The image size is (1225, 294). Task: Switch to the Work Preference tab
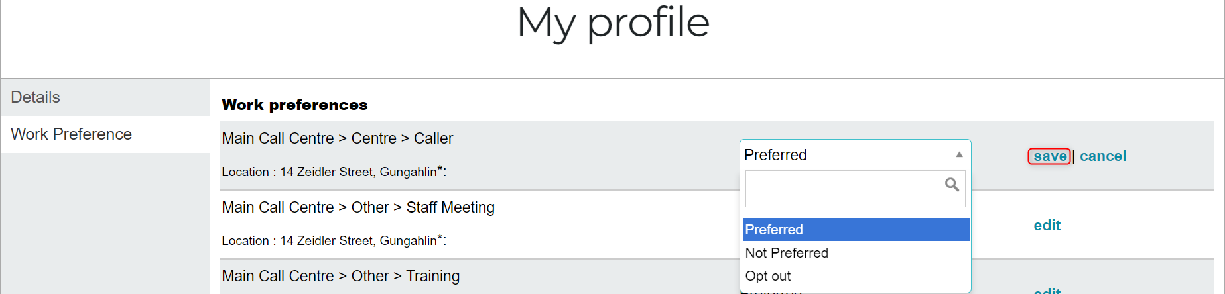106,134
